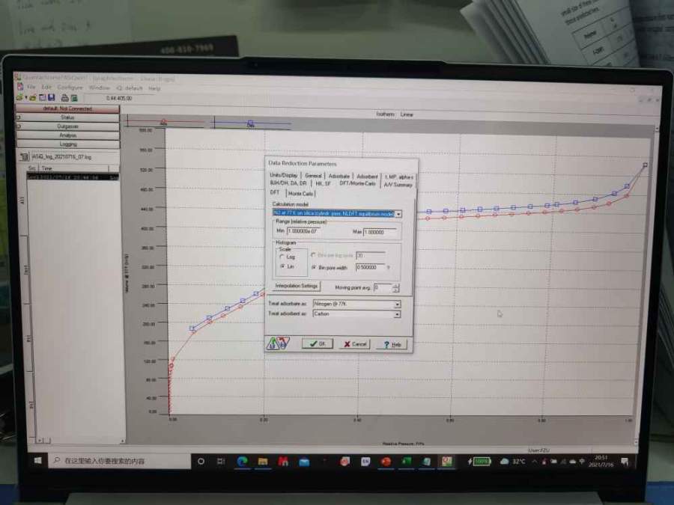Click the open file toolbar icon
Image resolution: width=674 pixels, height=505 pixels.
(33, 98)
